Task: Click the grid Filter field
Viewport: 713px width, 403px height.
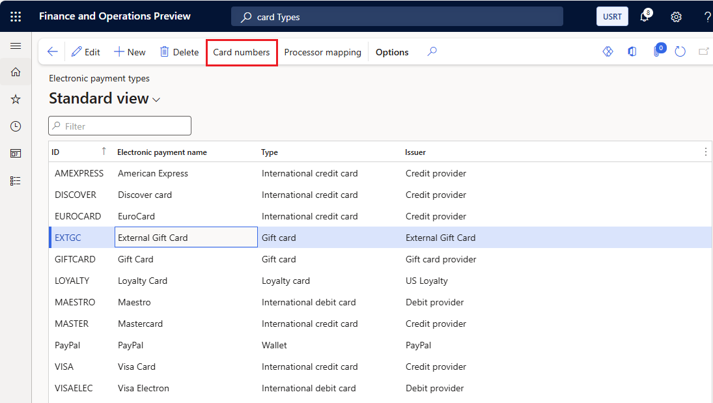Action: (x=120, y=126)
